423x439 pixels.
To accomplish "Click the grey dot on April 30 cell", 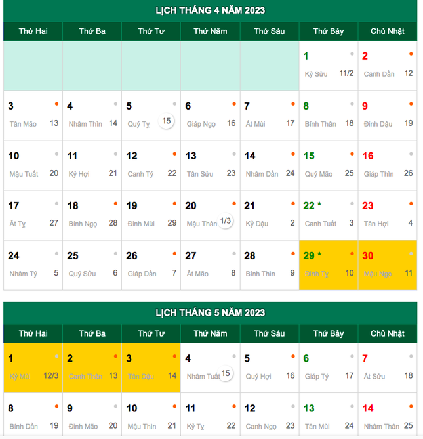I will (x=411, y=253).
